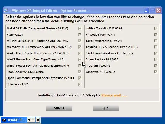Toggle WinXP User Profile Hive Cleanup checkbox
The height and width of the screenshot is (124, 165).
[x=80, y=53]
